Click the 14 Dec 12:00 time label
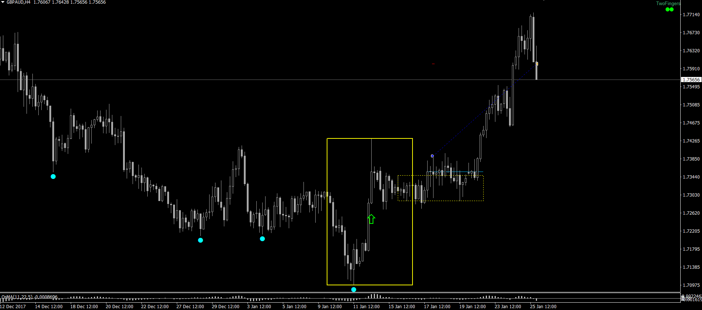Viewport: 702px width, 310px height. click(x=49, y=307)
